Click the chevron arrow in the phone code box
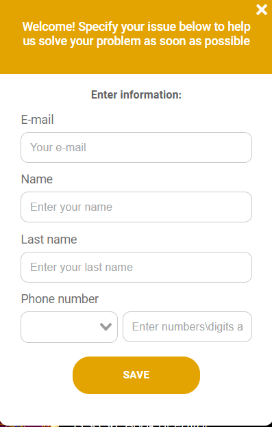272x427 pixels. (106, 326)
